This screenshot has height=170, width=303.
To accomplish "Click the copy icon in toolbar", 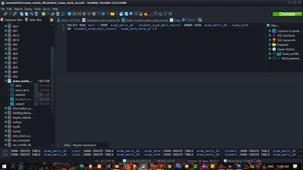I will coord(21,14).
